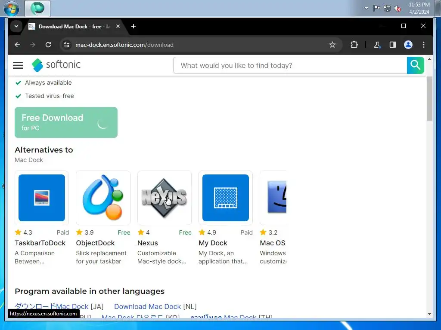Open TaskbarToDock app thumbnail
This screenshot has width=441, height=330.
tap(42, 198)
